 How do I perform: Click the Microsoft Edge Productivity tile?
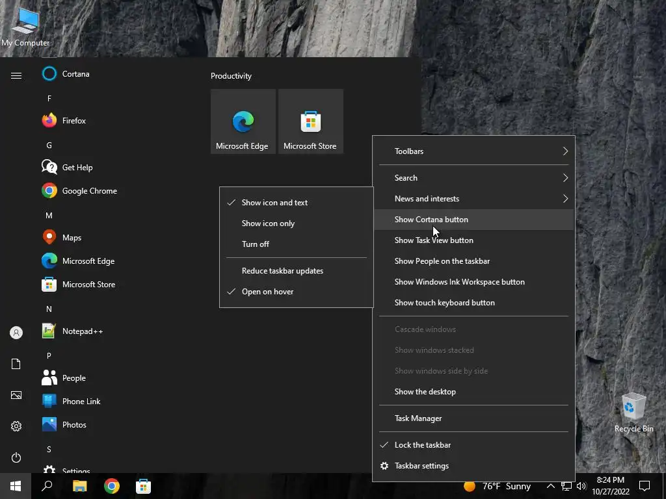pyautogui.click(x=243, y=122)
